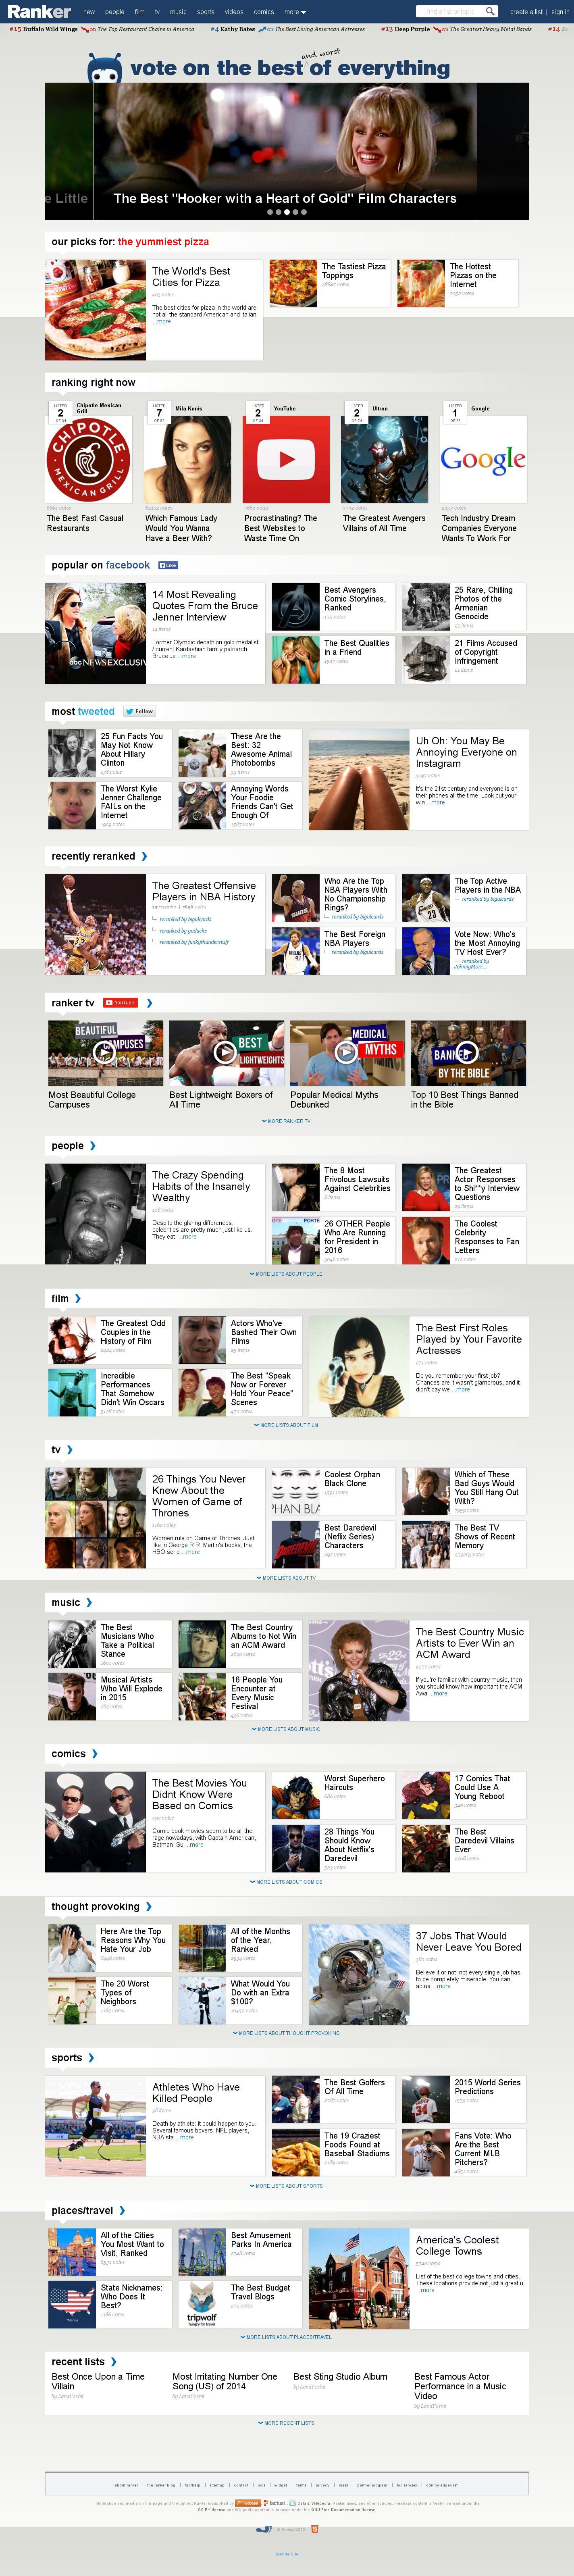Click the HTML5 badge in footer
574x2576 pixels.
315,2529
